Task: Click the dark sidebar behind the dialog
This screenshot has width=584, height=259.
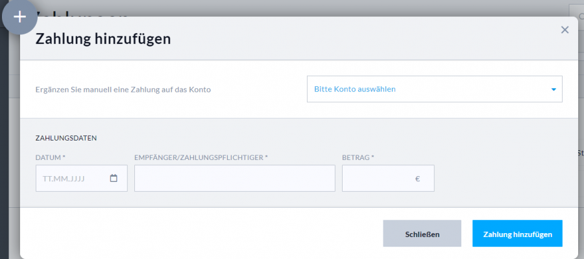Action: [x=3, y=129]
